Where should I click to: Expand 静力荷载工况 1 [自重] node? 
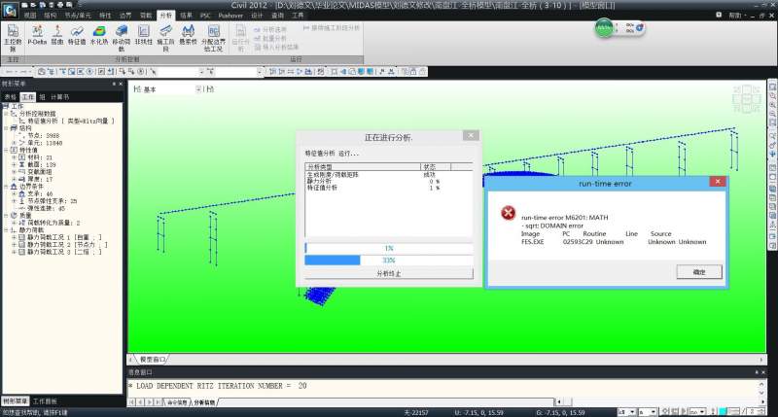pyautogui.click(x=14, y=237)
